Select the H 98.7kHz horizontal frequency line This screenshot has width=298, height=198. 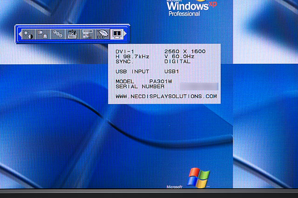pyautogui.click(x=132, y=56)
